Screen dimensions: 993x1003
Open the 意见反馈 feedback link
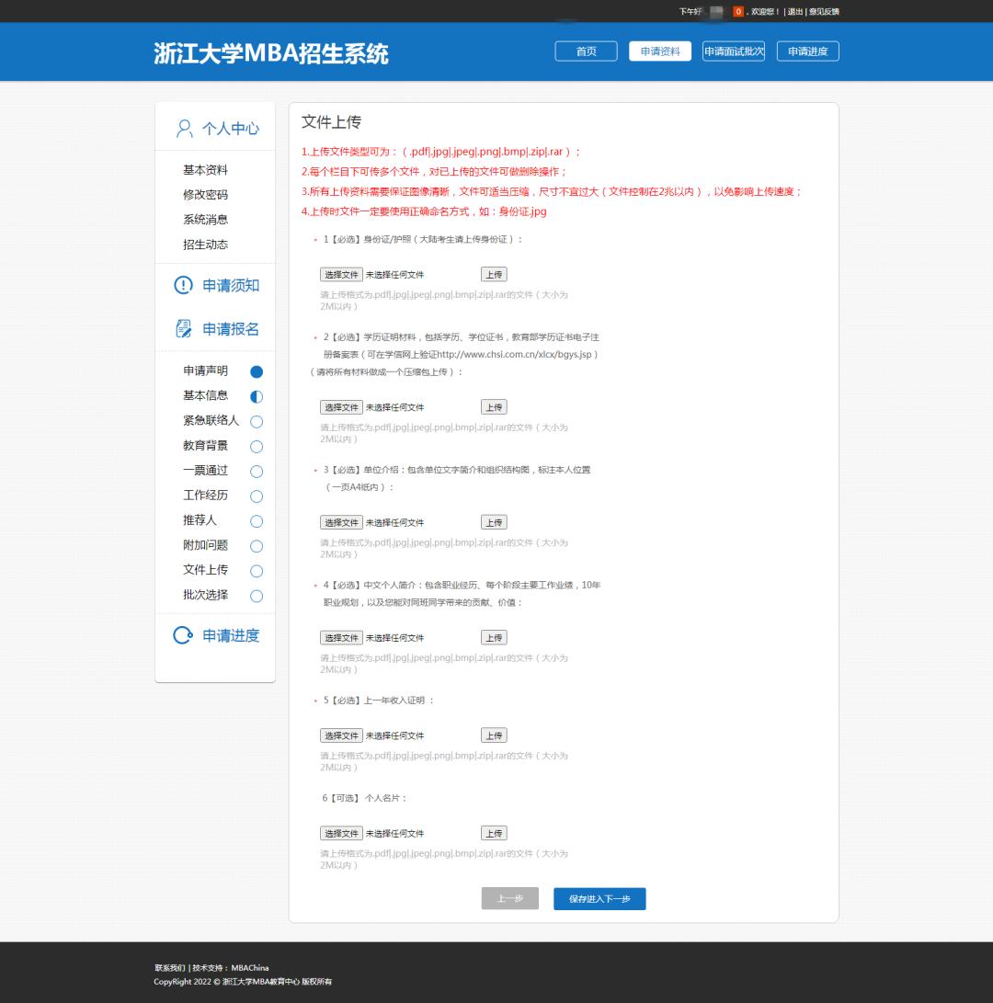(x=824, y=11)
